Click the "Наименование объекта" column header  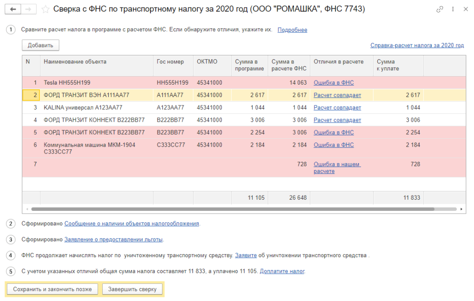click(x=75, y=62)
